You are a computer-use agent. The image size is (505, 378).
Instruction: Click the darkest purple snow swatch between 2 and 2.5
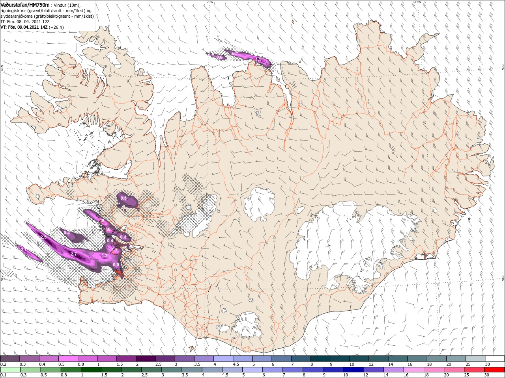coord(146,358)
